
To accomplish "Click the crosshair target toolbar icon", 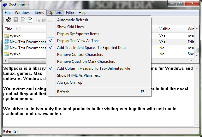I will (9, 20).
